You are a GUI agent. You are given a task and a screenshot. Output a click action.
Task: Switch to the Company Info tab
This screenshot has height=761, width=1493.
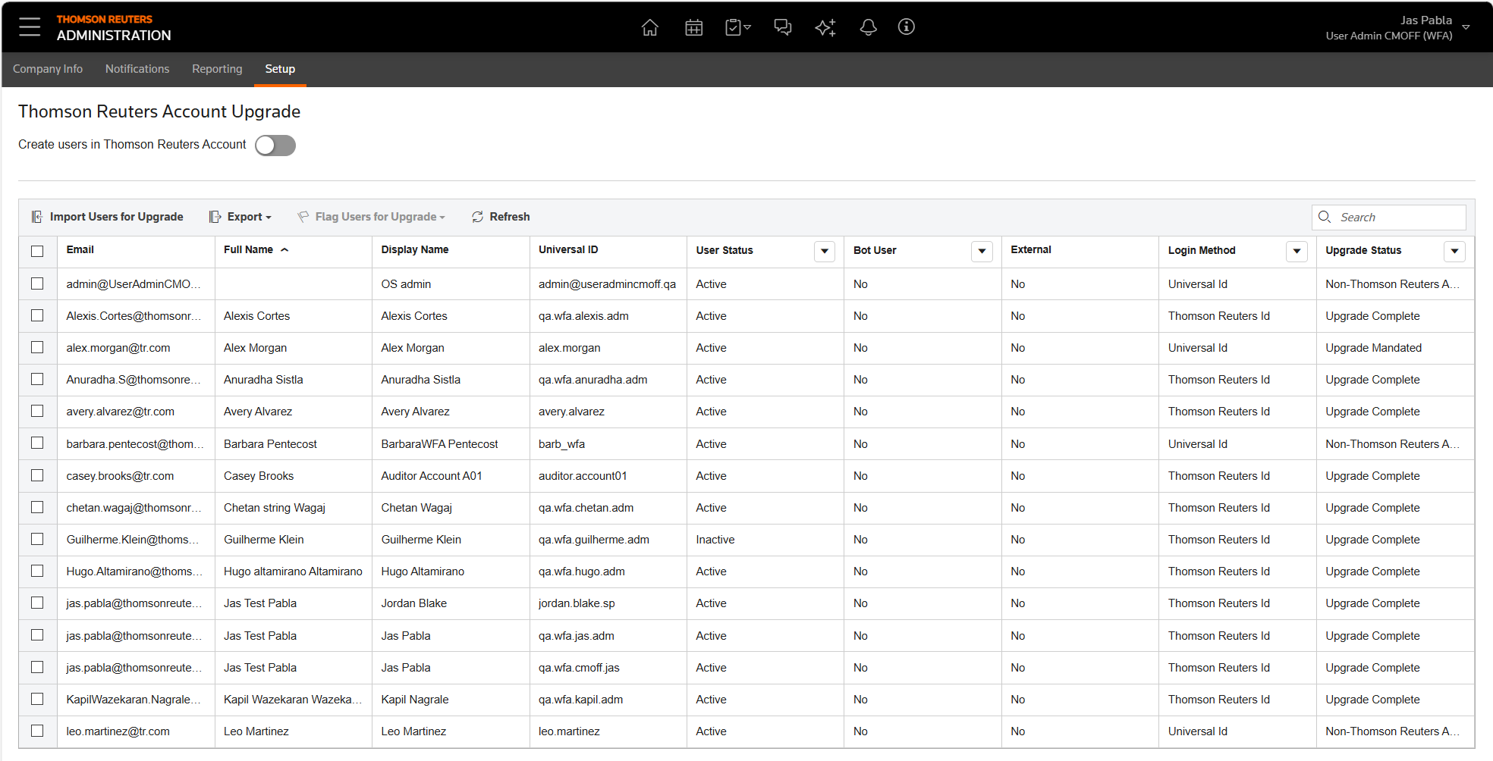tap(48, 69)
